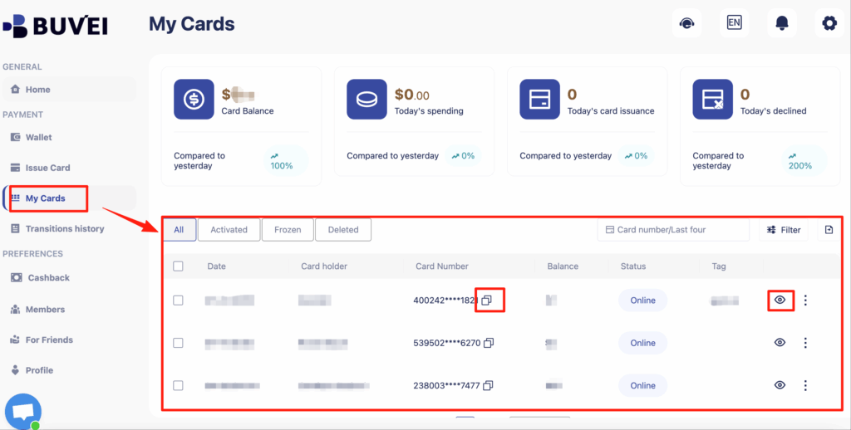The image size is (851, 430).
Task: Tick the select-all checkbox in table header
Action: [178, 266]
